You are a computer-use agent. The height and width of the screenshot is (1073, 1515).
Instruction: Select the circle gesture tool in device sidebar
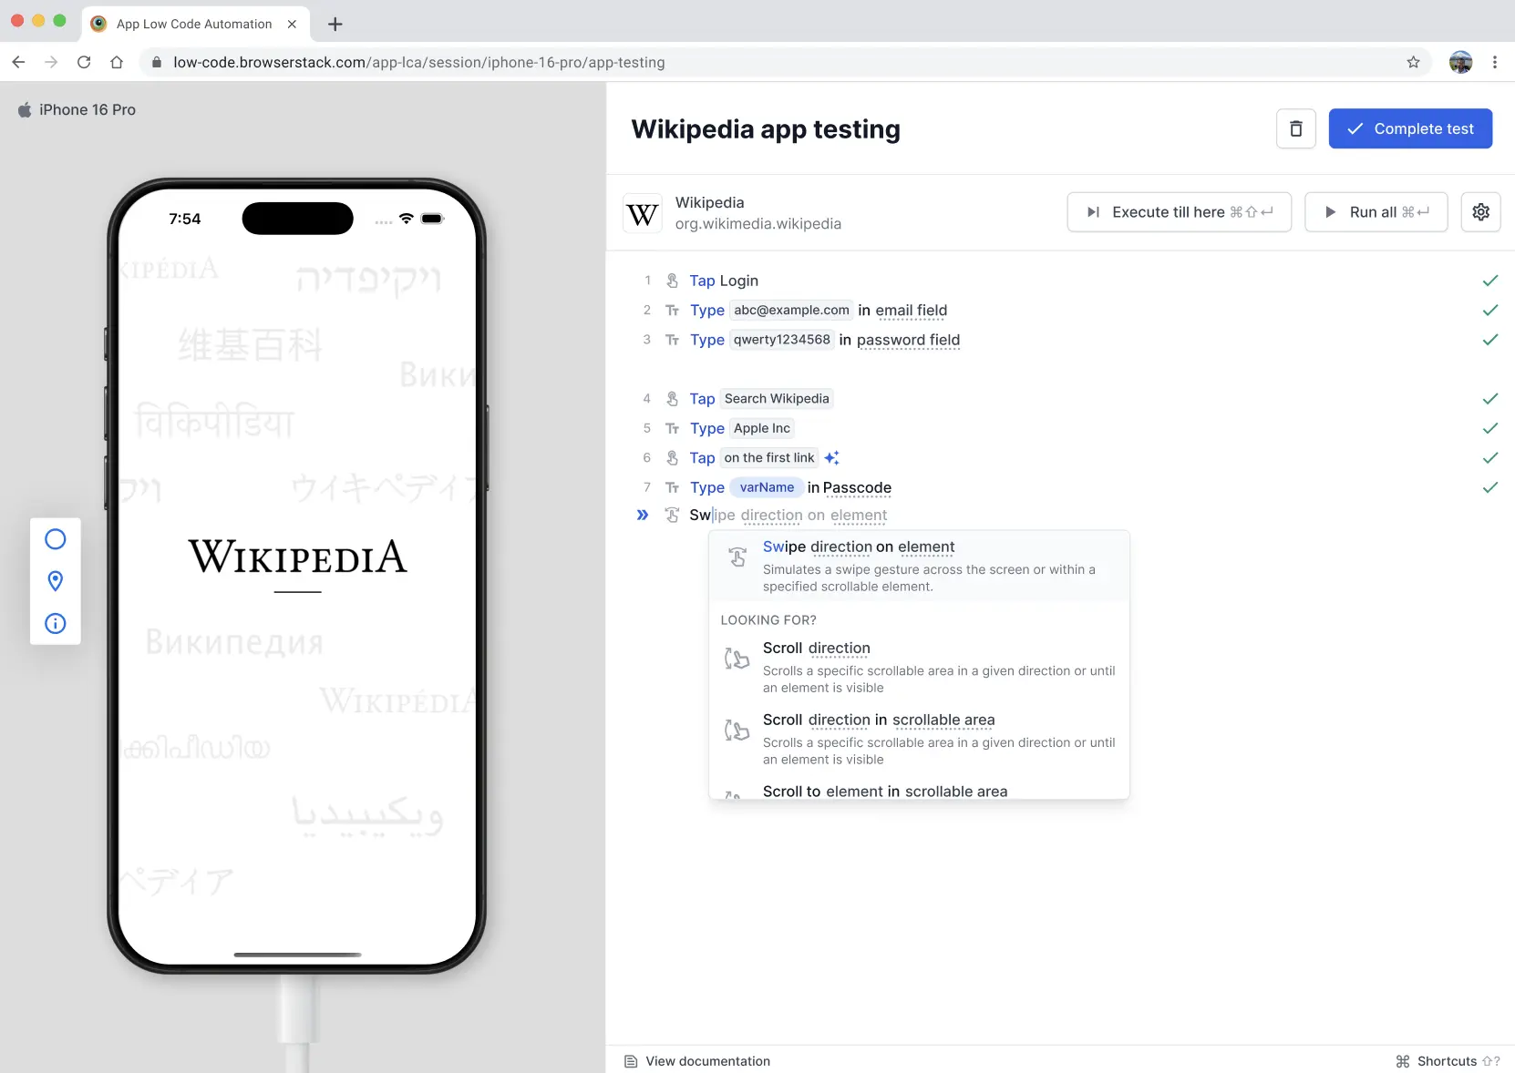pos(56,538)
